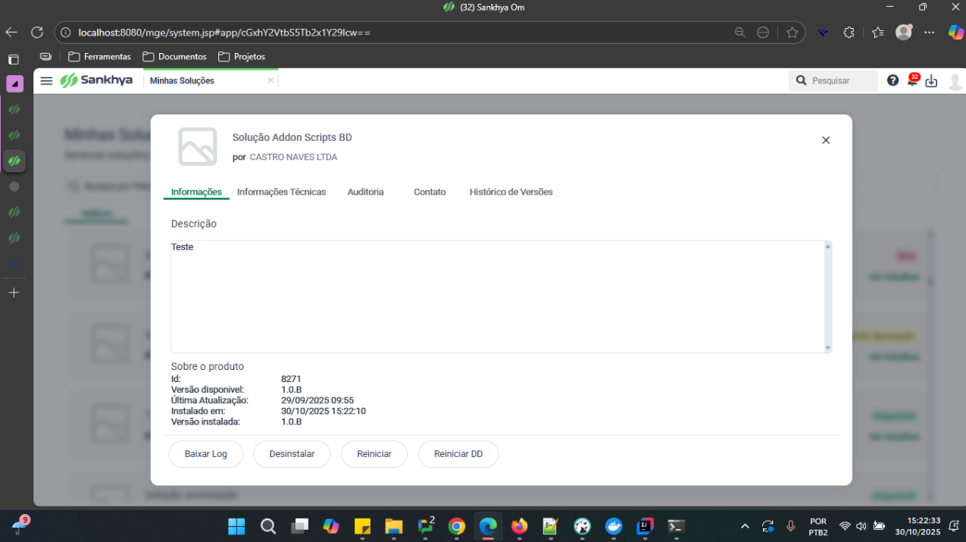Select the settings gear tab in sidebar
Image resolution: width=966 pixels, height=542 pixels.
click(14, 186)
